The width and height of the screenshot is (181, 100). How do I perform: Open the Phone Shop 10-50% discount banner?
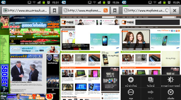click(x=110, y=79)
